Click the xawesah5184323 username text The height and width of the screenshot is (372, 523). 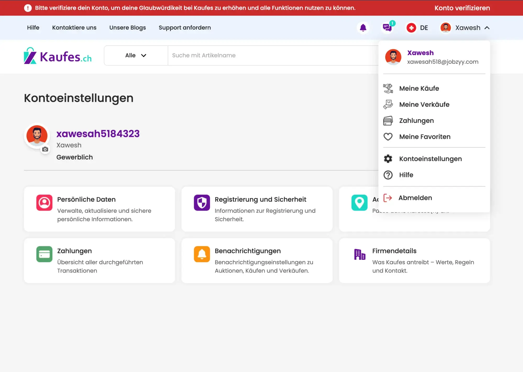[x=98, y=134]
